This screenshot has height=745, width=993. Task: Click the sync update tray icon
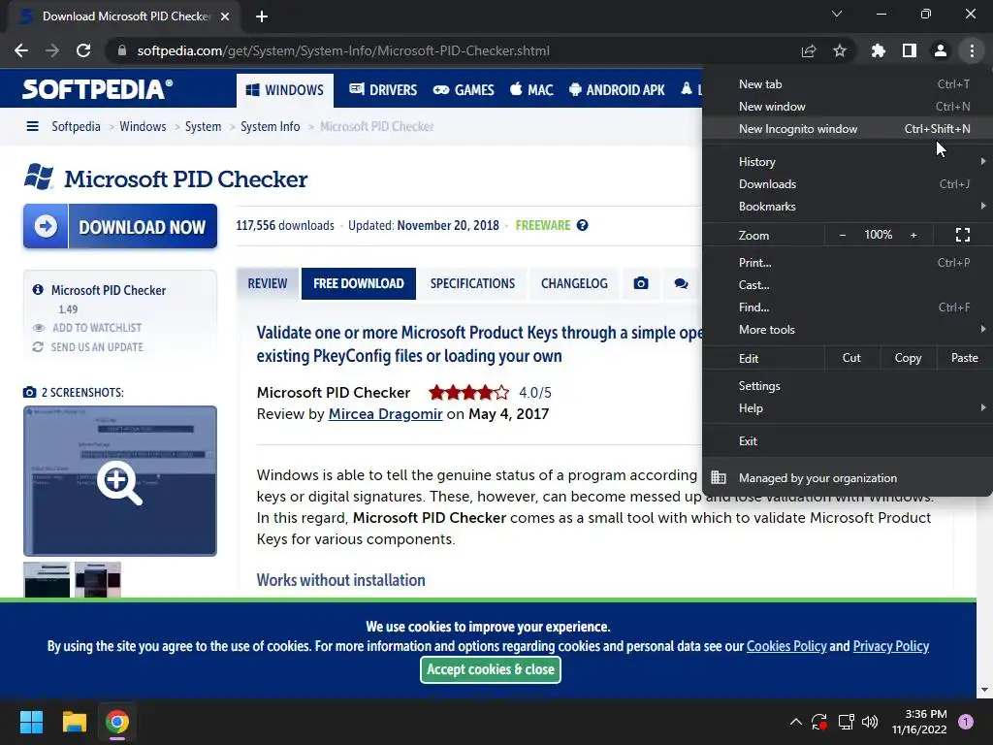pyautogui.click(x=819, y=722)
